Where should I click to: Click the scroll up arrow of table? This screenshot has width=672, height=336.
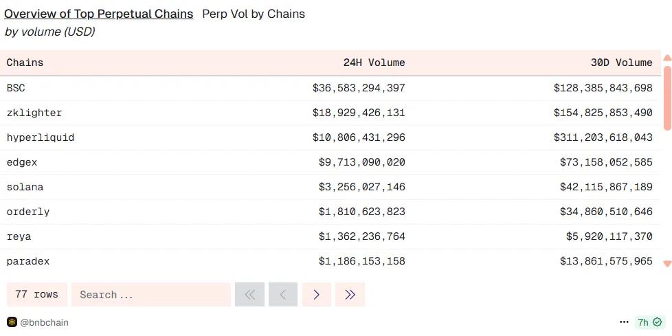(x=667, y=58)
